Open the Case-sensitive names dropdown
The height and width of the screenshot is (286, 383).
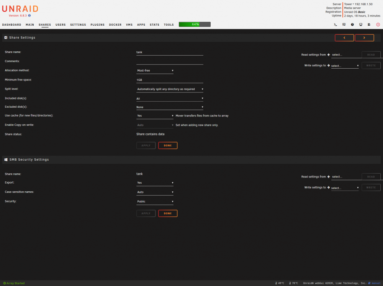pyautogui.click(x=155, y=192)
